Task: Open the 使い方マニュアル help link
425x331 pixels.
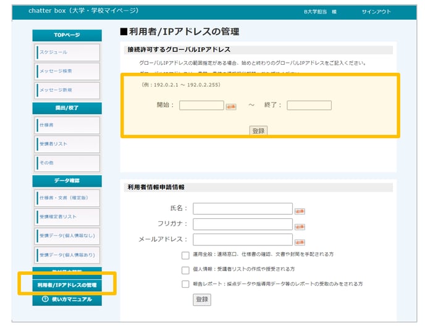Action: 67,300
